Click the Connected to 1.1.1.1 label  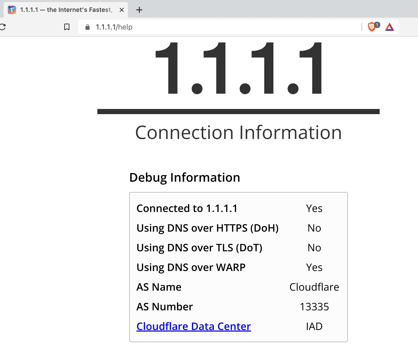(x=187, y=208)
